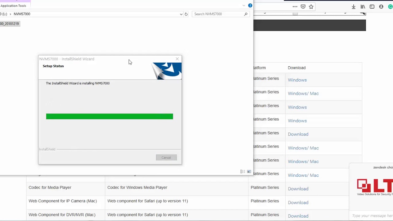Select the file ending 00_20181219 in Explorer
Viewport: 393px width, 221px height.
10,24
